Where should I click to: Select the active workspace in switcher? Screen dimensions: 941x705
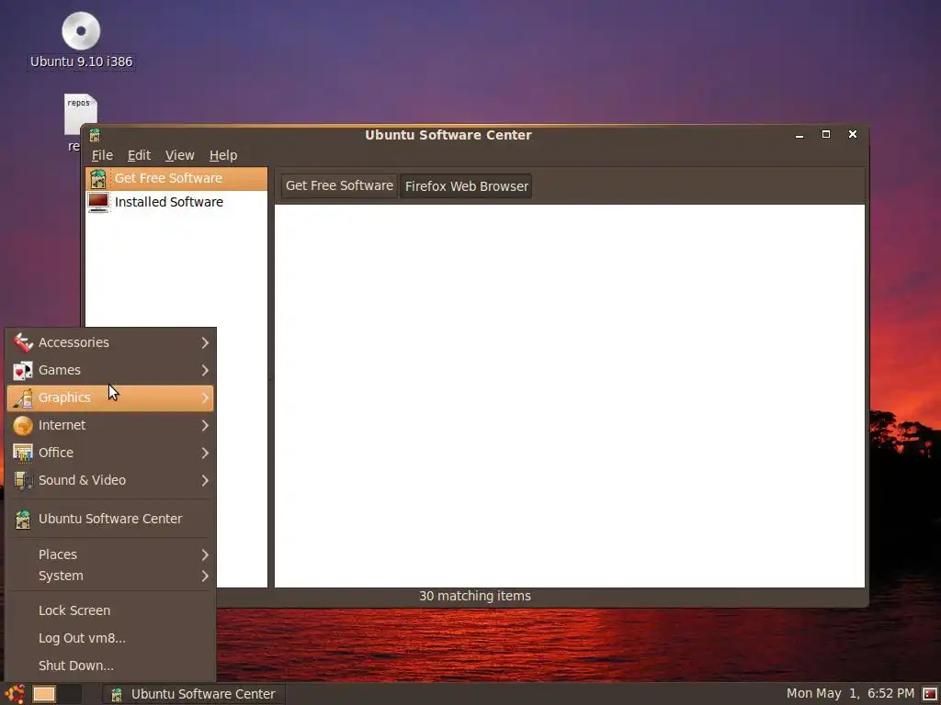tap(44, 694)
